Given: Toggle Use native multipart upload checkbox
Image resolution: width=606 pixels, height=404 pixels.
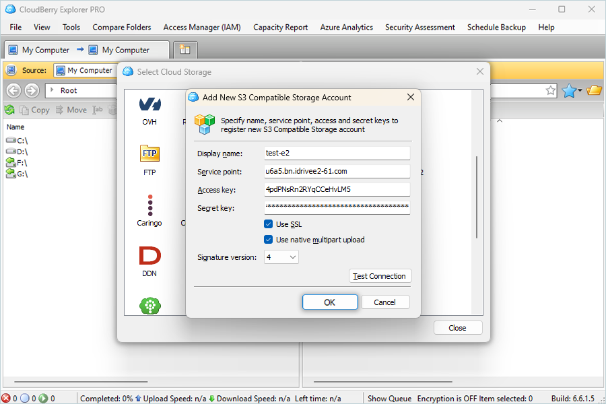Looking at the screenshot, I should click(x=268, y=240).
